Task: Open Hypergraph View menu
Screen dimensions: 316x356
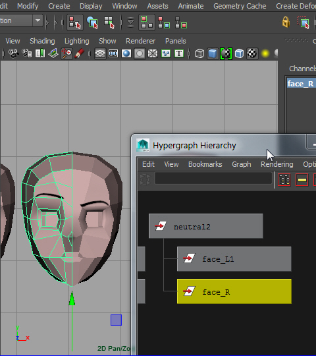Action: (171, 164)
